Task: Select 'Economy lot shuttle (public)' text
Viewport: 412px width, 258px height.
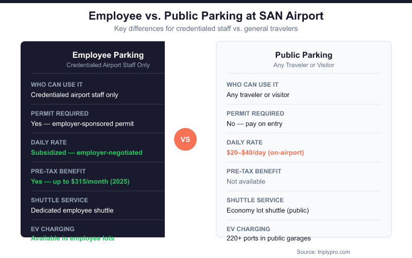Action: (269, 210)
